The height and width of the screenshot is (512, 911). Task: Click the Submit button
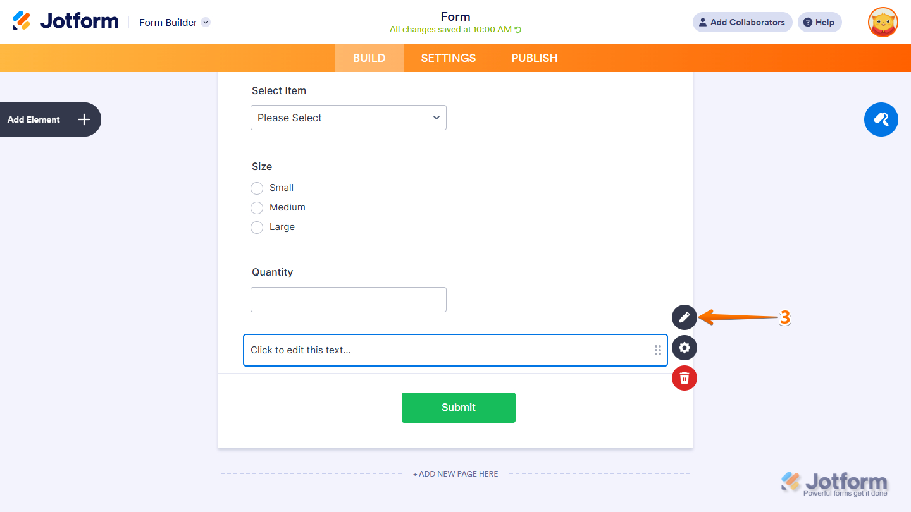[x=458, y=407]
